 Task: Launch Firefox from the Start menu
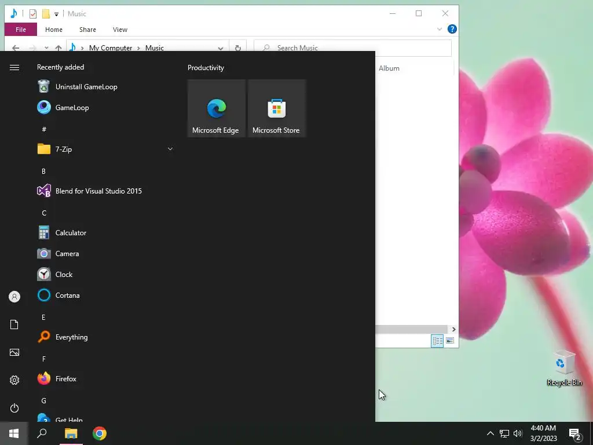(x=106, y=379)
